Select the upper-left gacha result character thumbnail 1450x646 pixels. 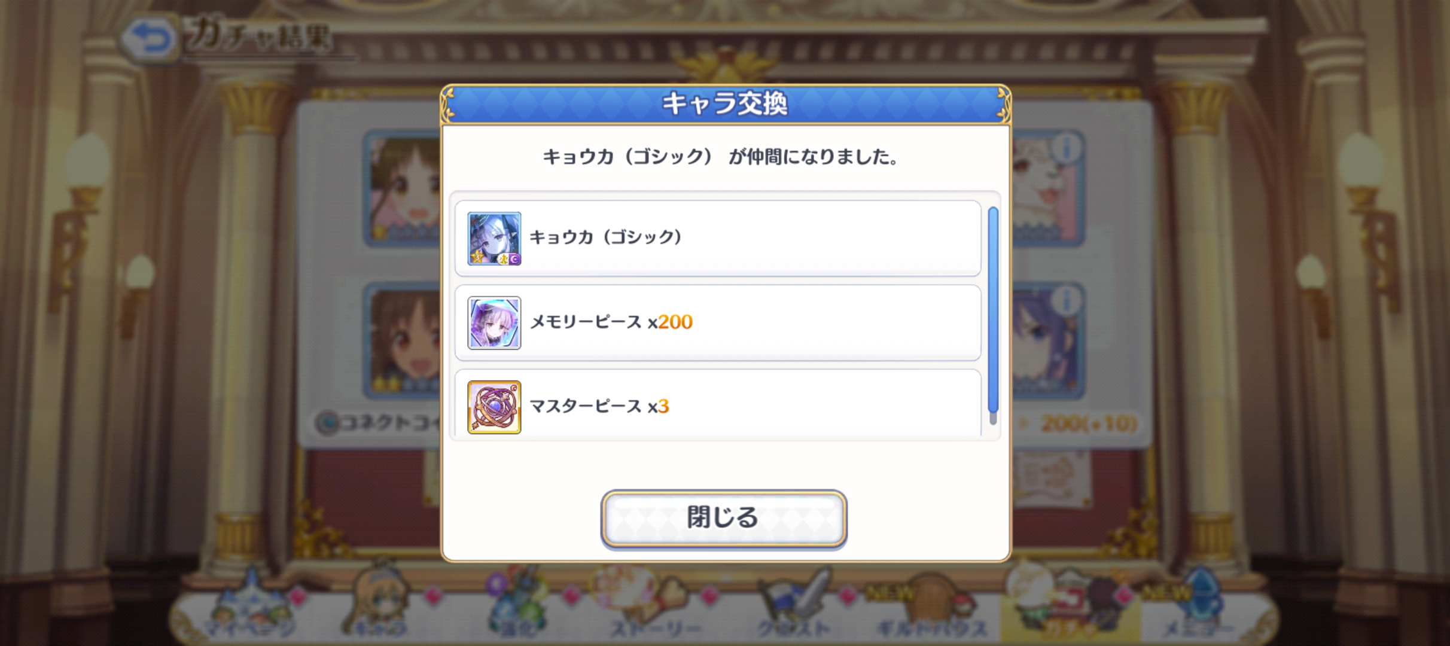[x=403, y=188]
